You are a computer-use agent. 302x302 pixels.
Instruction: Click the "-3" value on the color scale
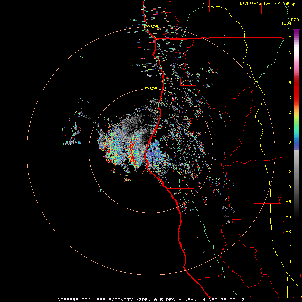pos(288,187)
